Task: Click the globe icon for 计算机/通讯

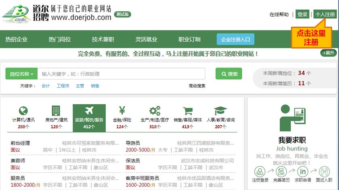Action: [x=23, y=111]
